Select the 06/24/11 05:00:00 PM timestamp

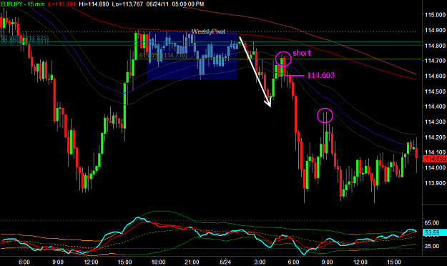click(x=175, y=4)
